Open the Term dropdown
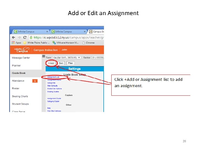This screenshot has height=148, width=198. click(67, 58)
